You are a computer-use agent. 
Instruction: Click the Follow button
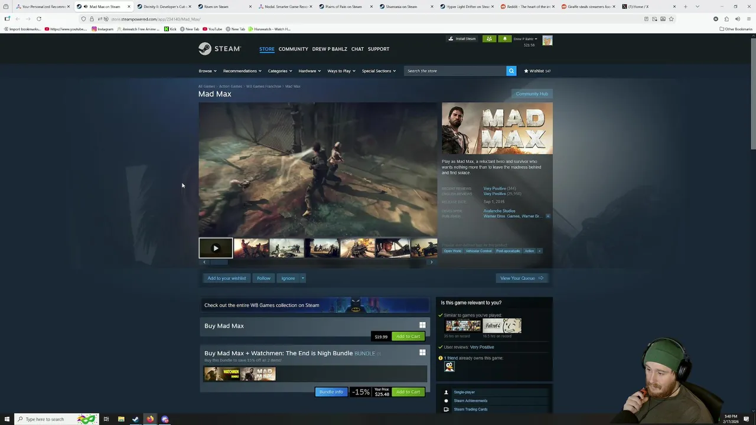click(x=263, y=278)
